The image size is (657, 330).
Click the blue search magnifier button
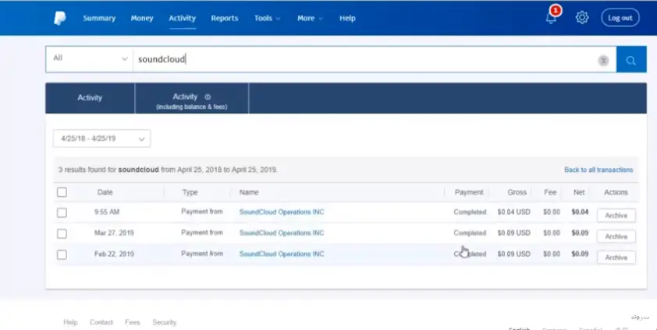coord(631,59)
